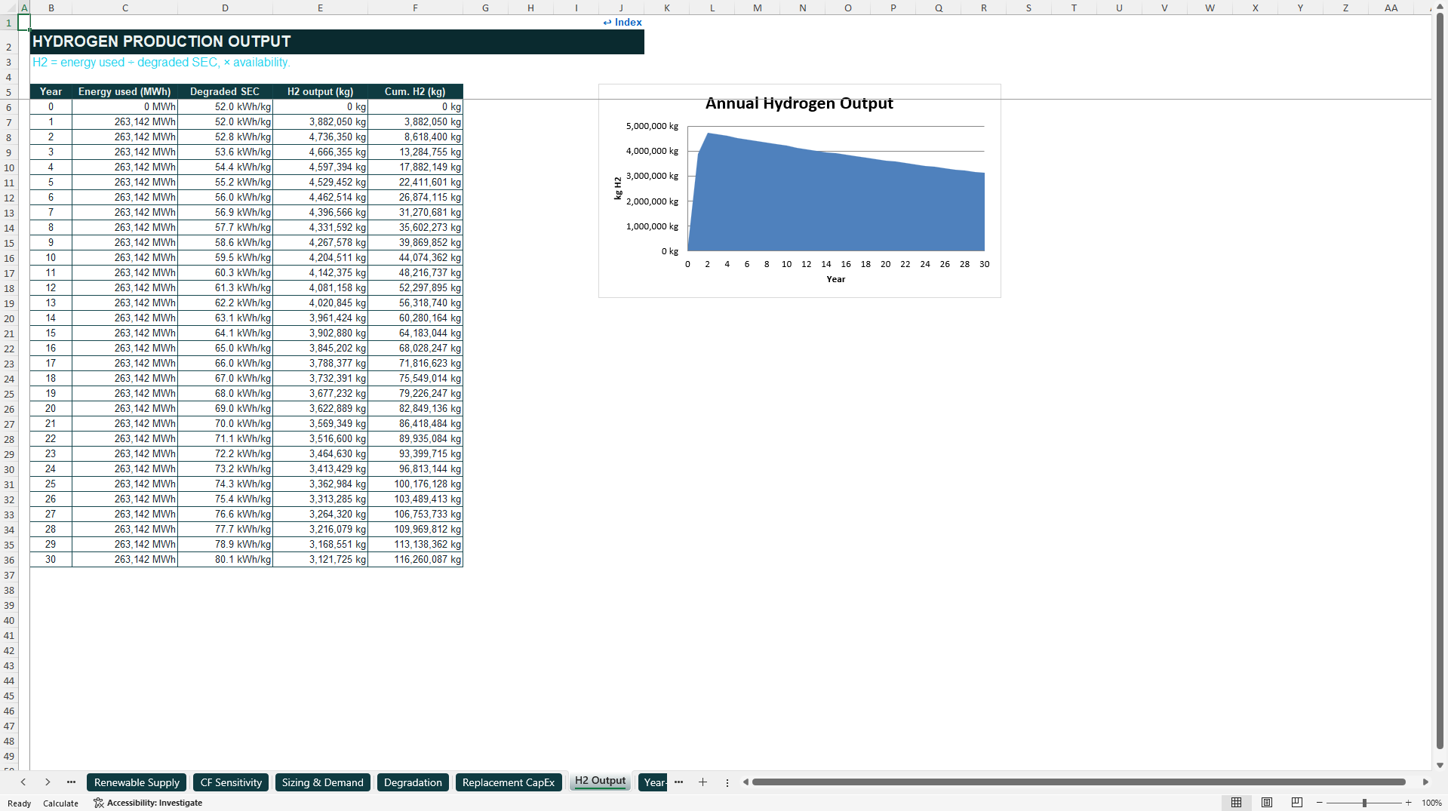Select cell showing 3,882,050 kg H2 output
Image resolution: width=1448 pixels, height=811 pixels.
click(320, 121)
